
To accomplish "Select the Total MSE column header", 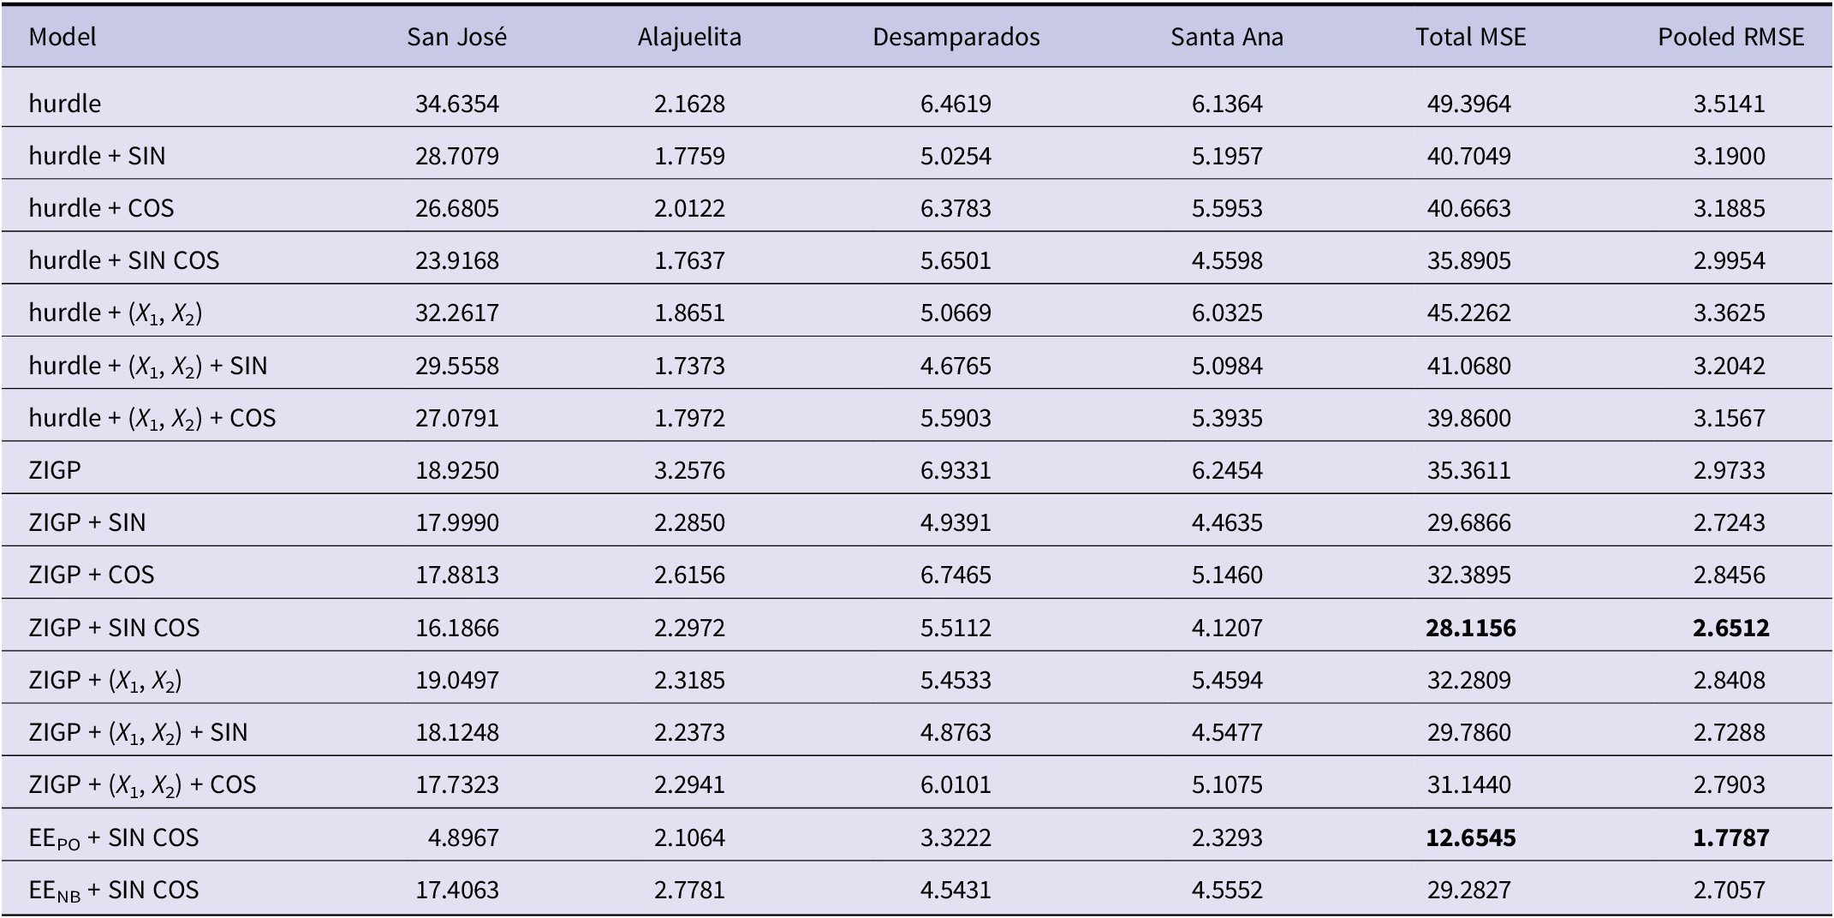I will (x=1470, y=37).
